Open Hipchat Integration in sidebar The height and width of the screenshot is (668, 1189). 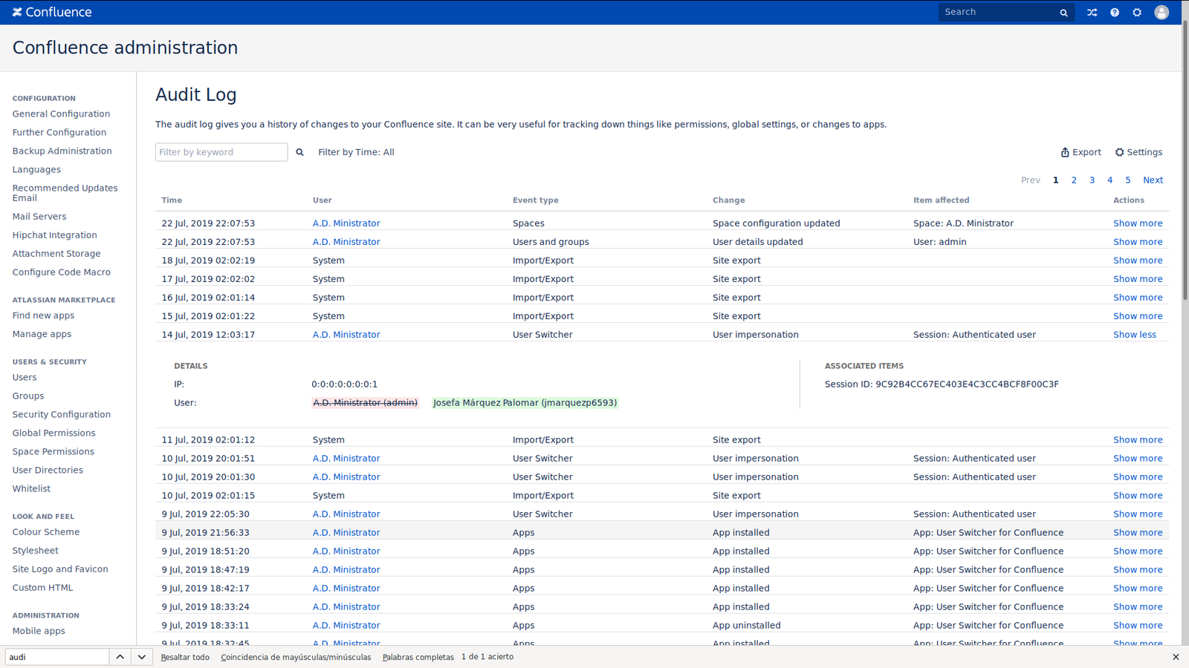coord(54,235)
